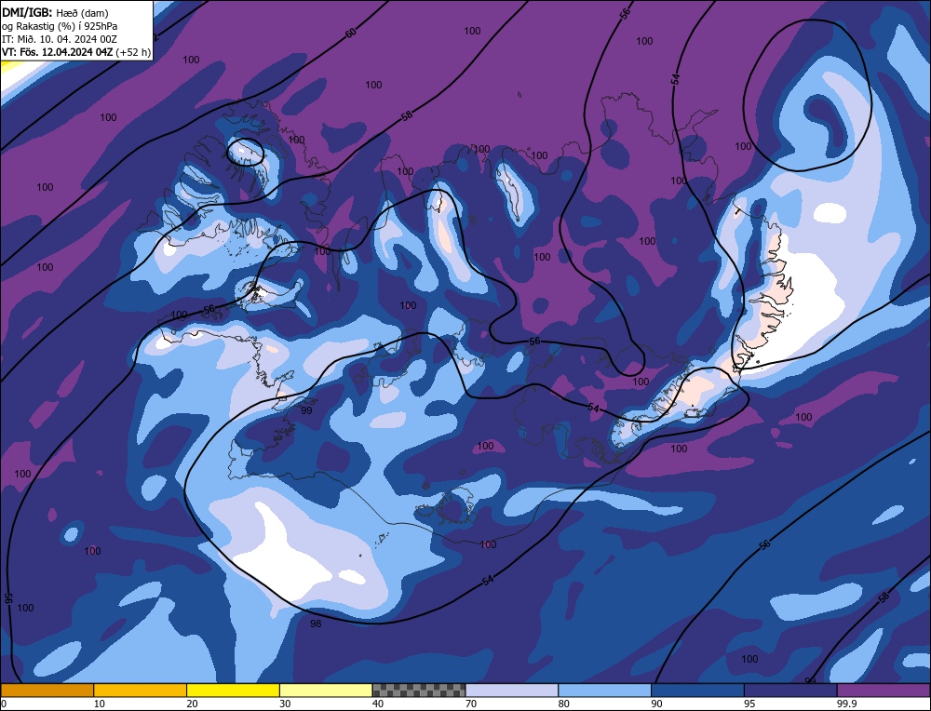Select the purple above-99.9 legend swatch
Screen dimensions: 931x711
884,691
